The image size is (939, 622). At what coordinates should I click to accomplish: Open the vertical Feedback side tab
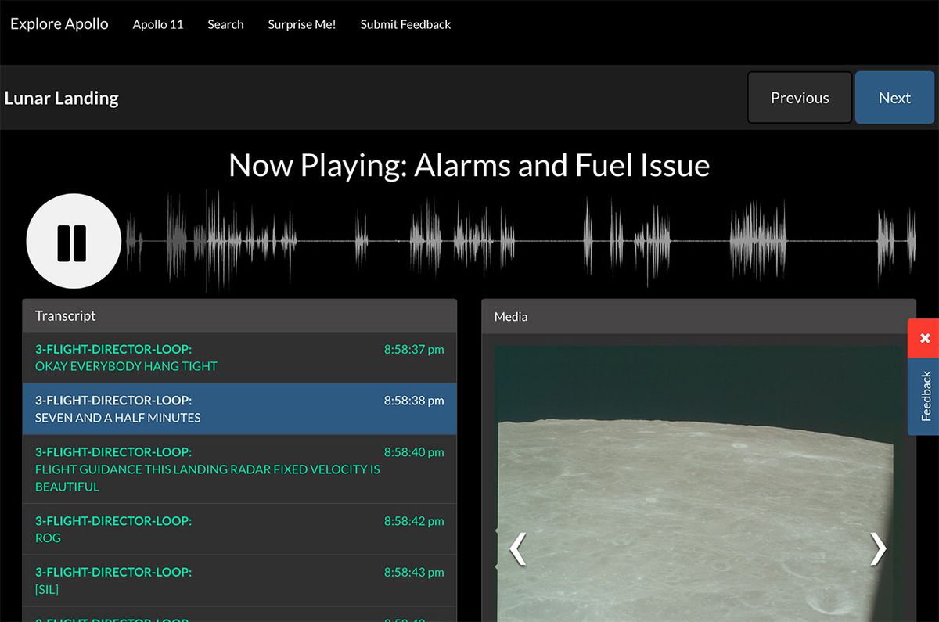(924, 397)
